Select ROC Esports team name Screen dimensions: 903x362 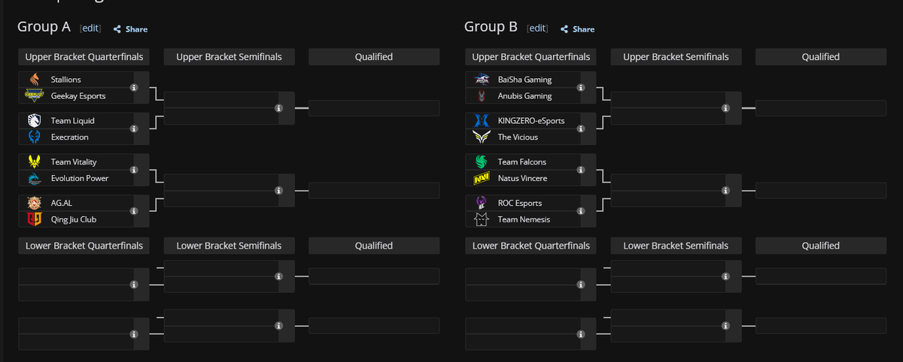(520, 204)
